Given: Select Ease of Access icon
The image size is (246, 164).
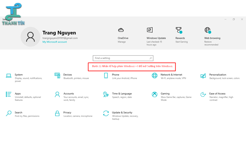Looking at the screenshot, I should [203, 94].
